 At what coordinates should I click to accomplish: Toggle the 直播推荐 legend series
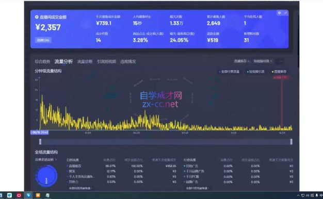tap(279, 72)
